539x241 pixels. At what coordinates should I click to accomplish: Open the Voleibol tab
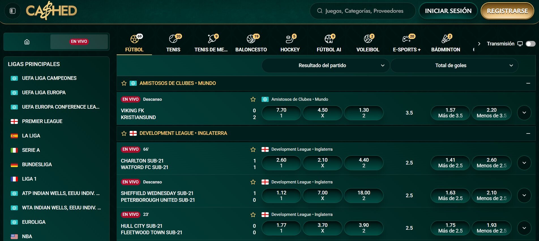(x=368, y=43)
